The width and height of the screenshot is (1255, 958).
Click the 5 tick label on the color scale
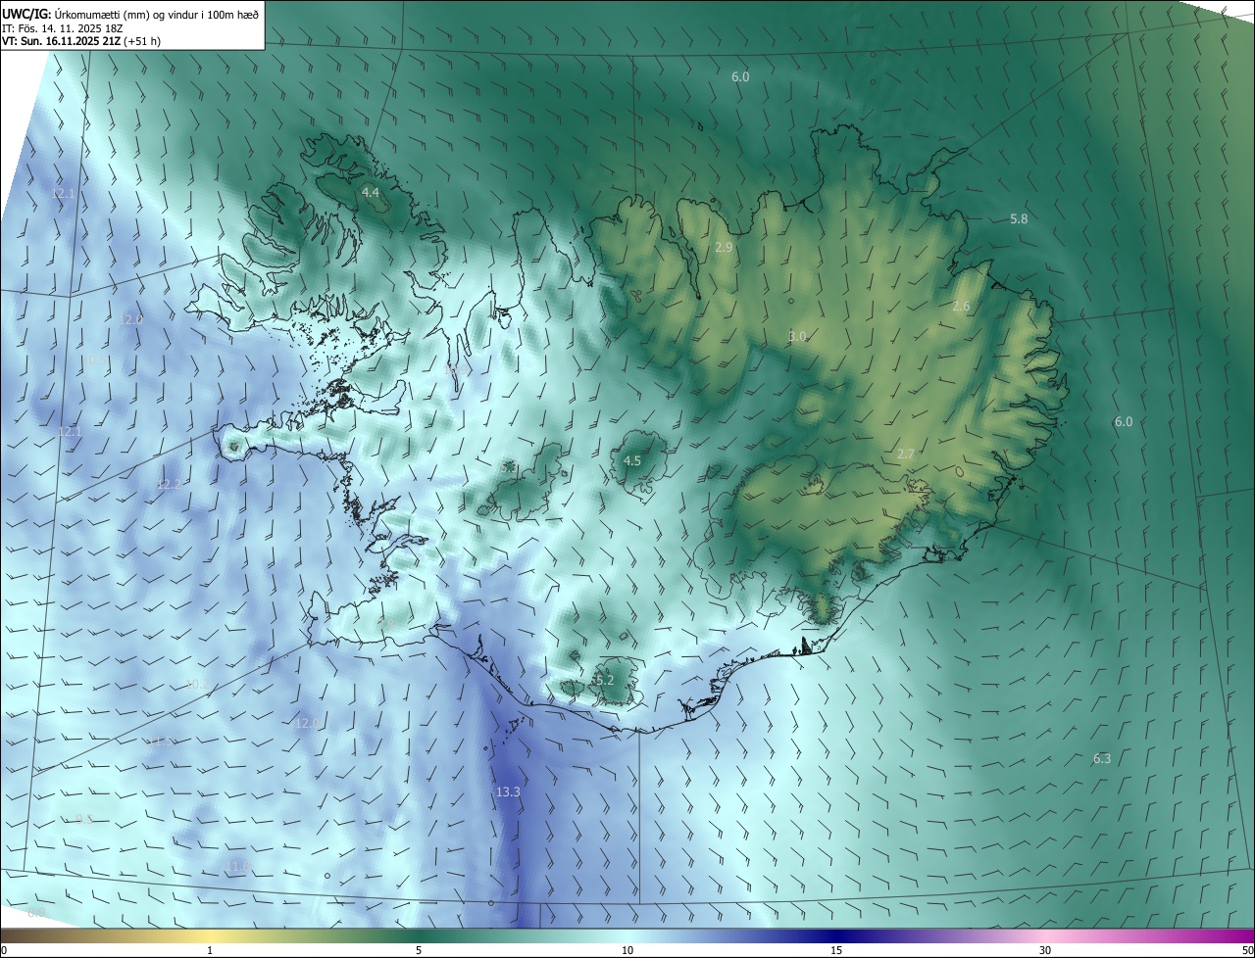coord(419,950)
